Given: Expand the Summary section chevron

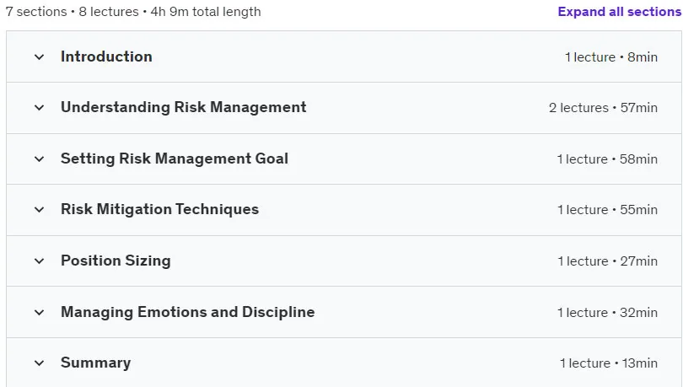Looking at the screenshot, I should coord(39,363).
